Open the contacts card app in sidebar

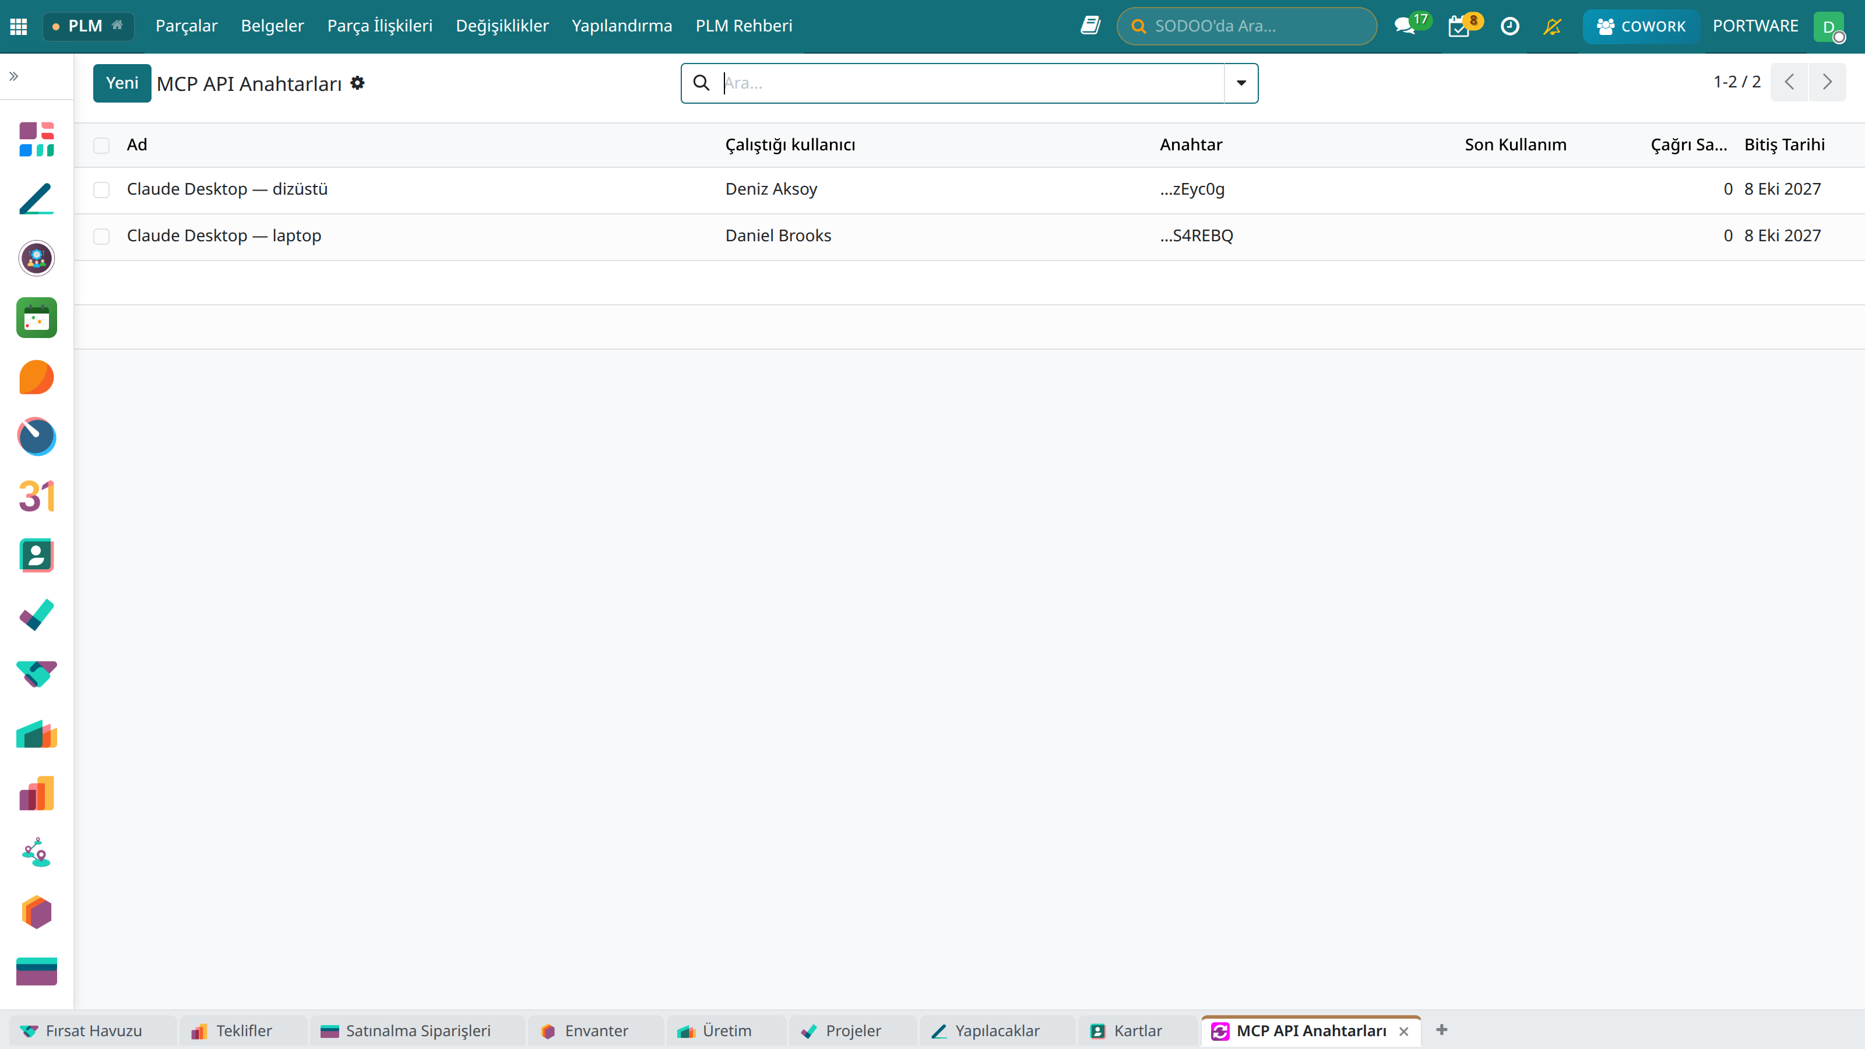[36, 555]
